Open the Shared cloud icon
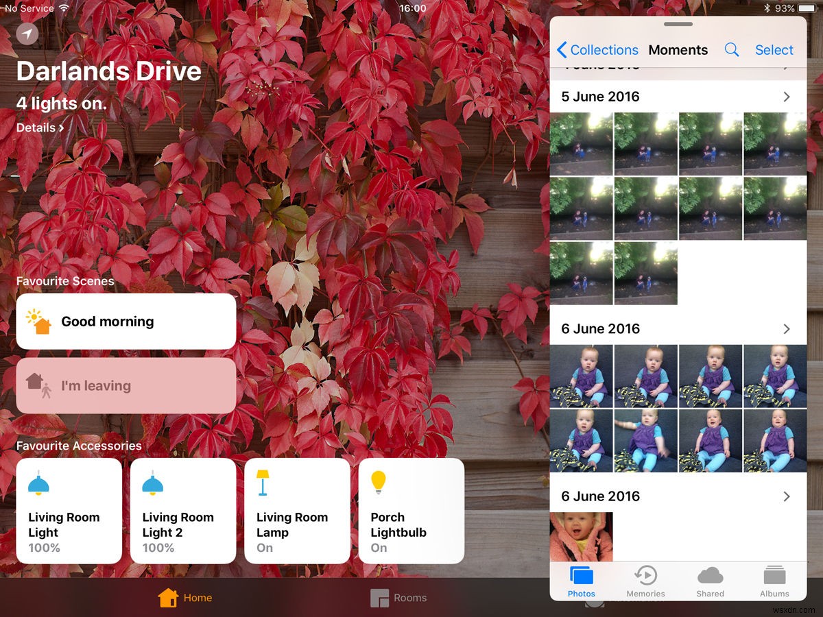 710,577
